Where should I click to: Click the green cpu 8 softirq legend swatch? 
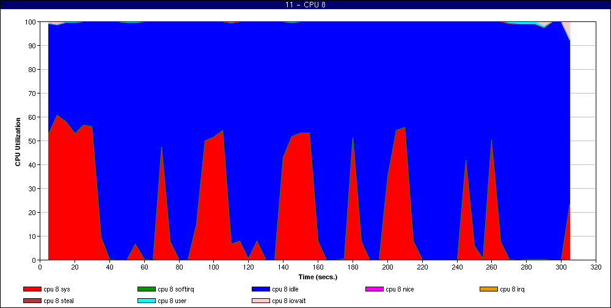point(146,289)
